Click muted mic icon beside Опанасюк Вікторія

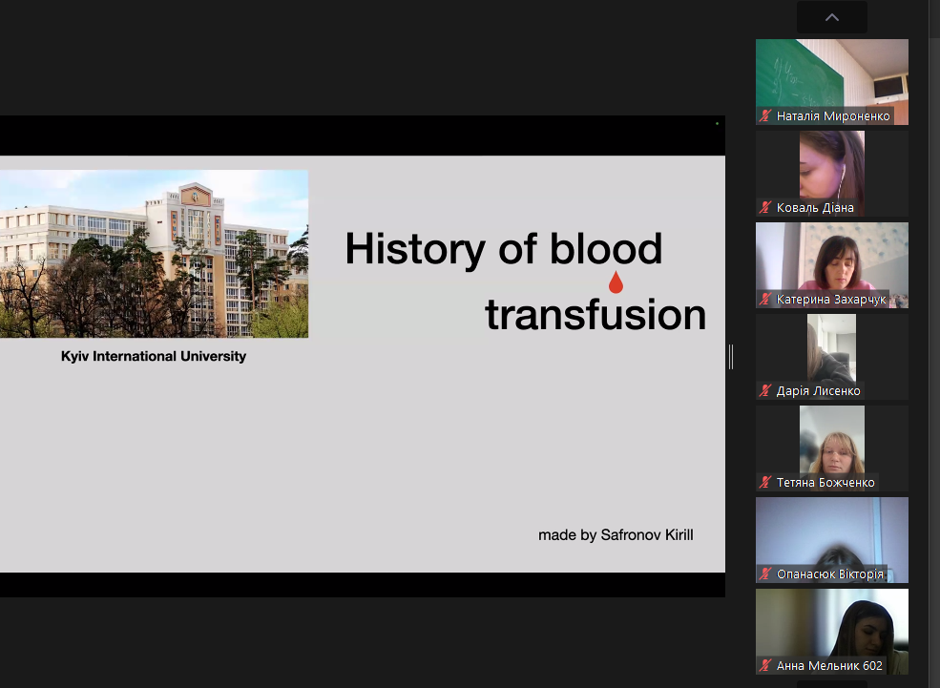[765, 573]
